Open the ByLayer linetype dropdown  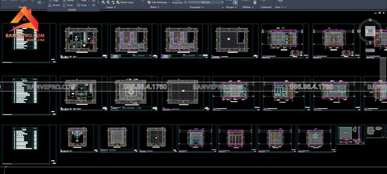(206, 2)
